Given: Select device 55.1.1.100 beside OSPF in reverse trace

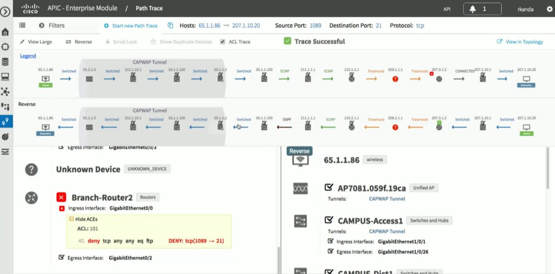Looking at the screenshot, I should click(264, 127).
